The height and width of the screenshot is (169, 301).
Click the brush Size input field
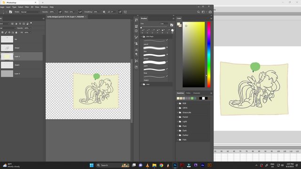point(164,23)
